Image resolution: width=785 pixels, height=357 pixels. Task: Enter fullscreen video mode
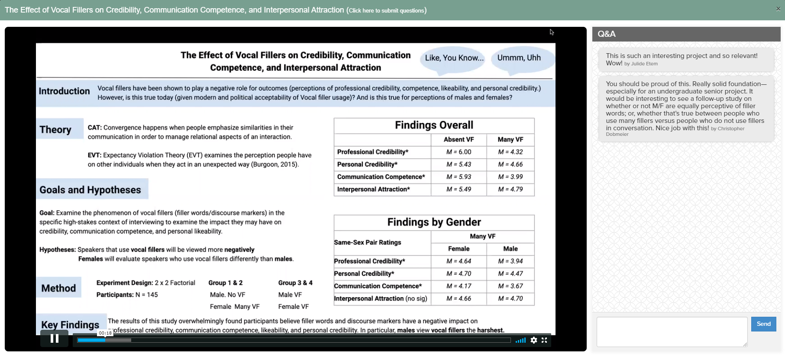pos(544,340)
